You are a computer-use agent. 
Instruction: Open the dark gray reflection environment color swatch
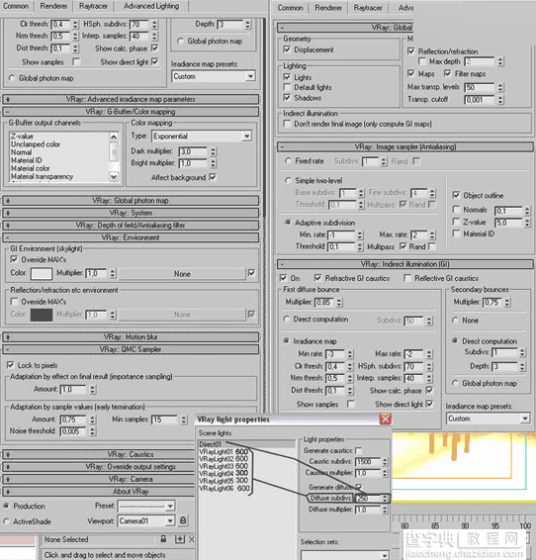42,315
